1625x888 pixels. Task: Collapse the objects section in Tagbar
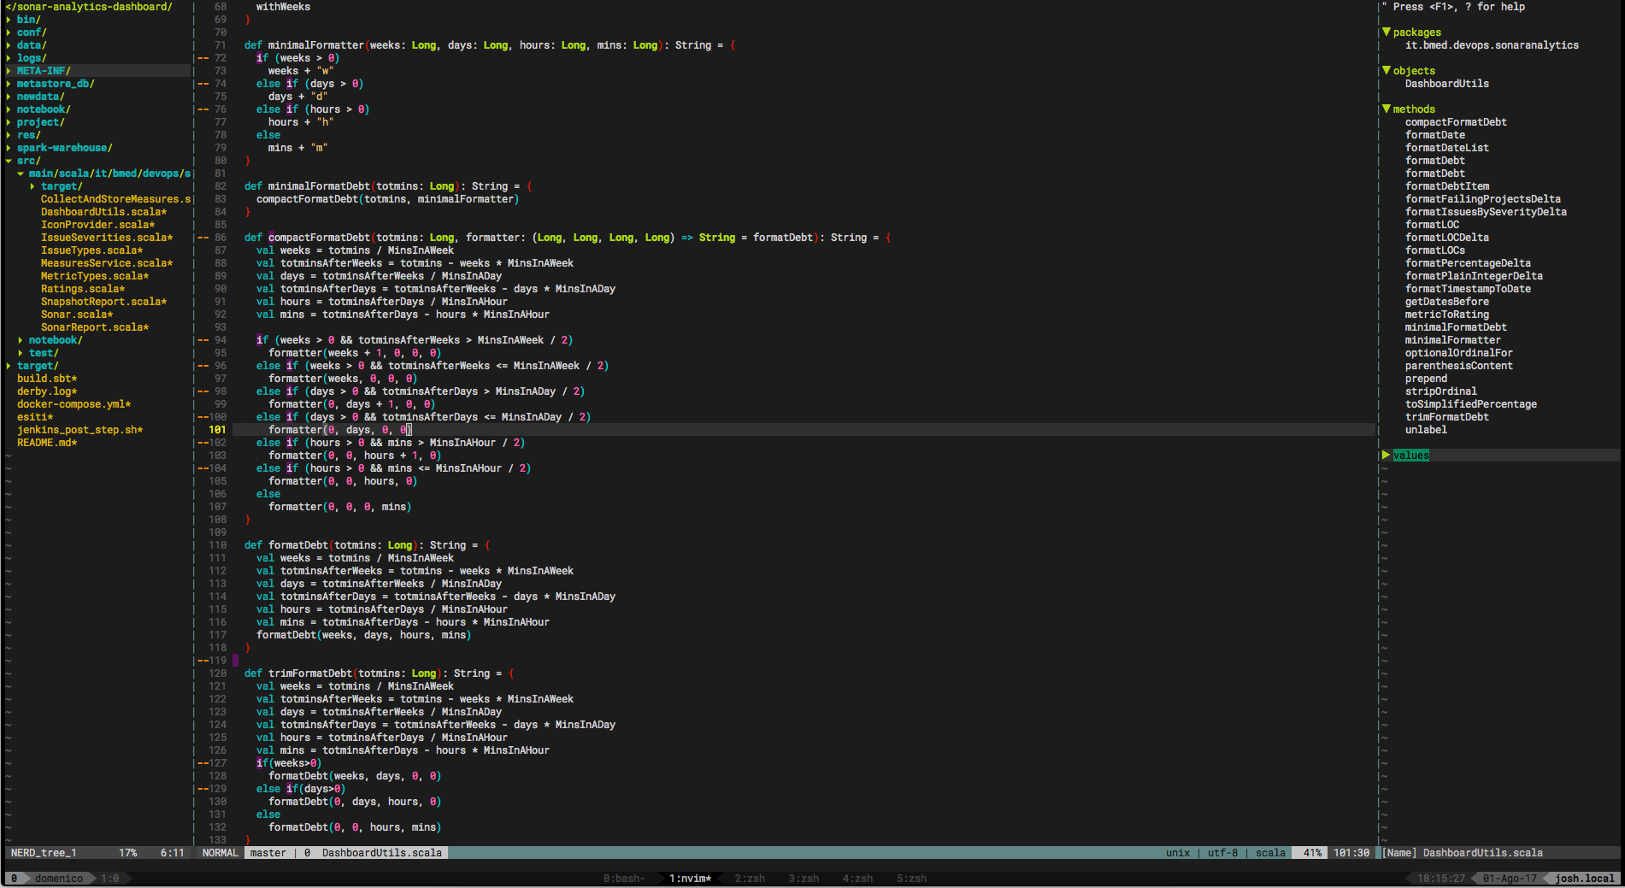1387,71
